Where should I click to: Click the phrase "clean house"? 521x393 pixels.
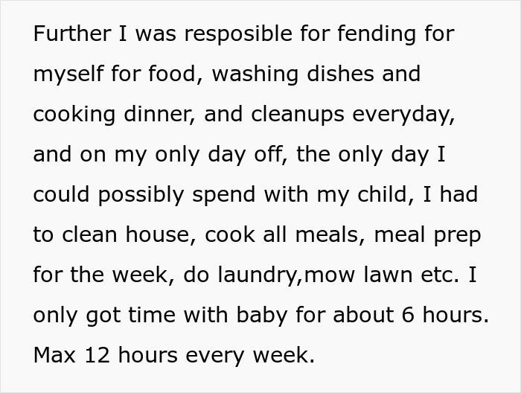click(122, 235)
